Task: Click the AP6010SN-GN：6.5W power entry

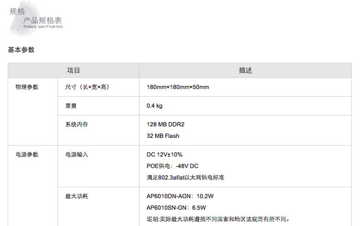Action: [176, 208]
